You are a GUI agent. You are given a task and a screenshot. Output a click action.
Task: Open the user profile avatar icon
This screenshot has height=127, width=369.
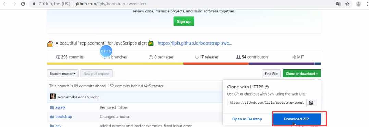tap(358, 4)
